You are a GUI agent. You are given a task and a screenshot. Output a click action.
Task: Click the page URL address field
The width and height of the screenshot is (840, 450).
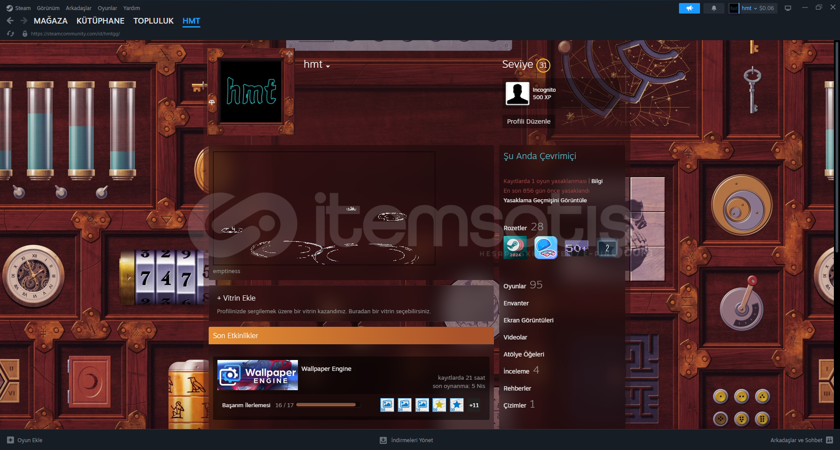point(75,34)
